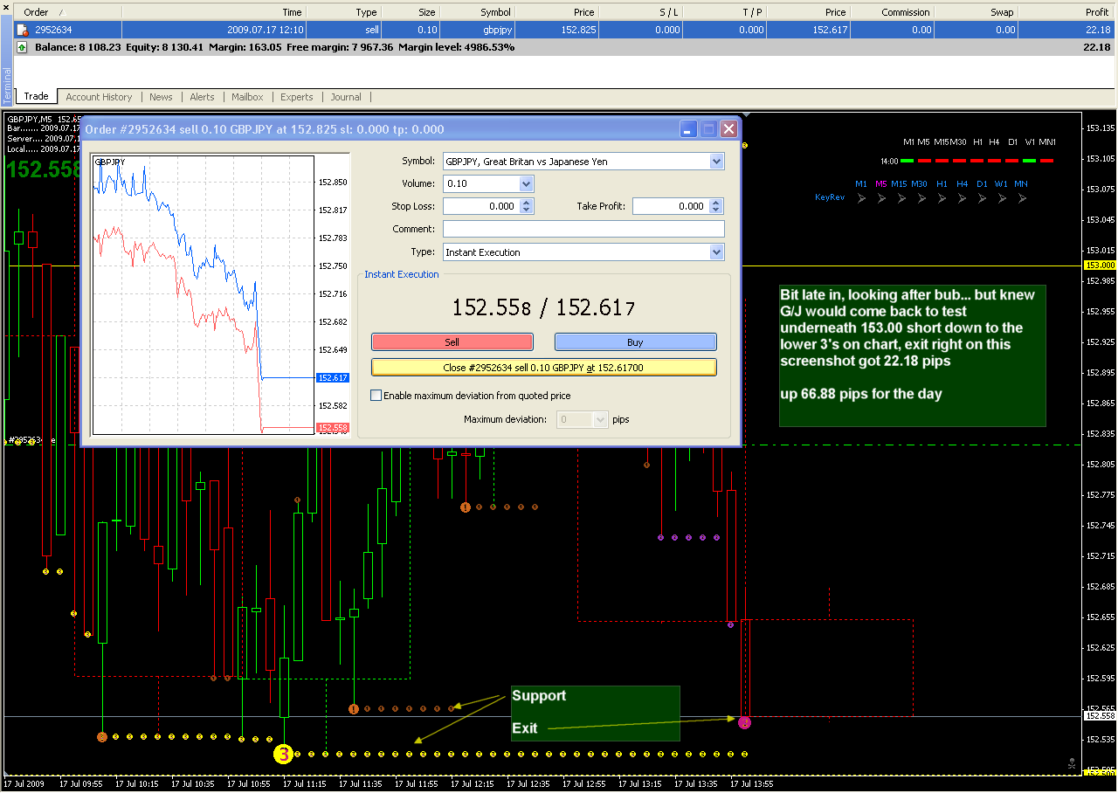1118x793 pixels.
Task: Increase the Stop Loss value with spinner
Action: [526, 203]
